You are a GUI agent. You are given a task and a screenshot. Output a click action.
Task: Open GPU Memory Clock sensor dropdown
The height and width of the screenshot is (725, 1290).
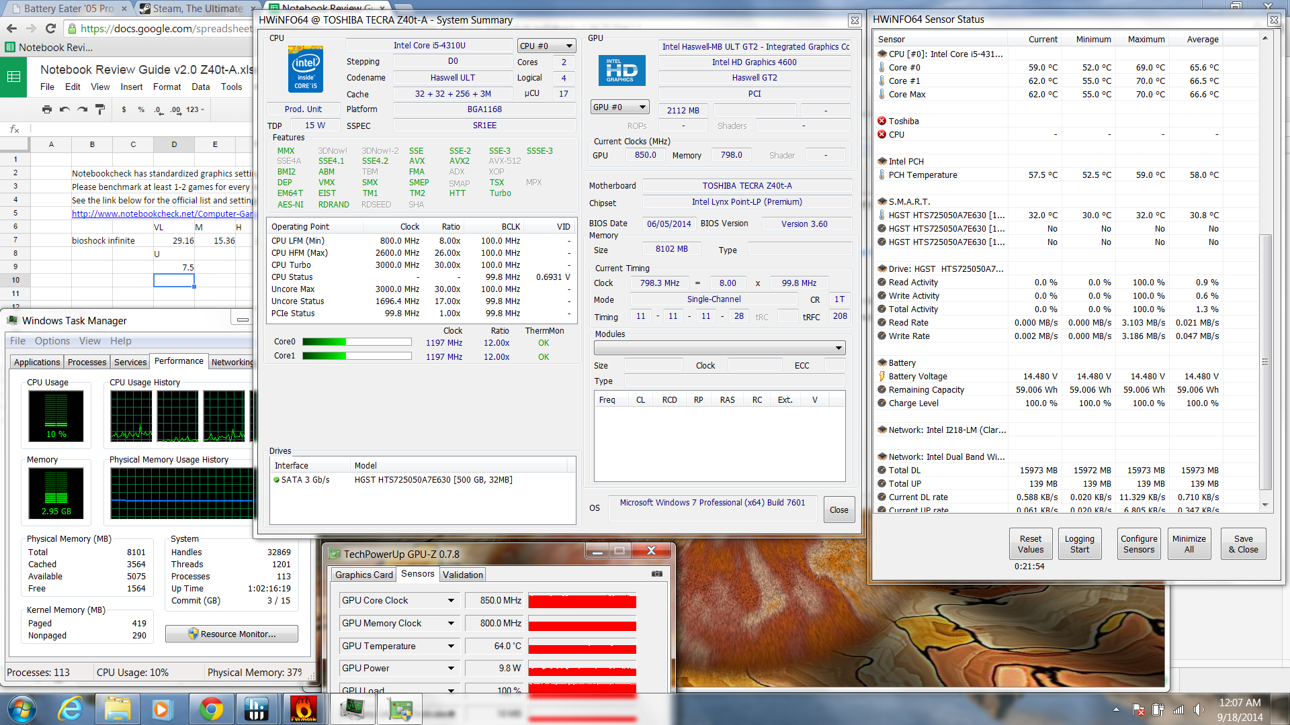coord(451,624)
